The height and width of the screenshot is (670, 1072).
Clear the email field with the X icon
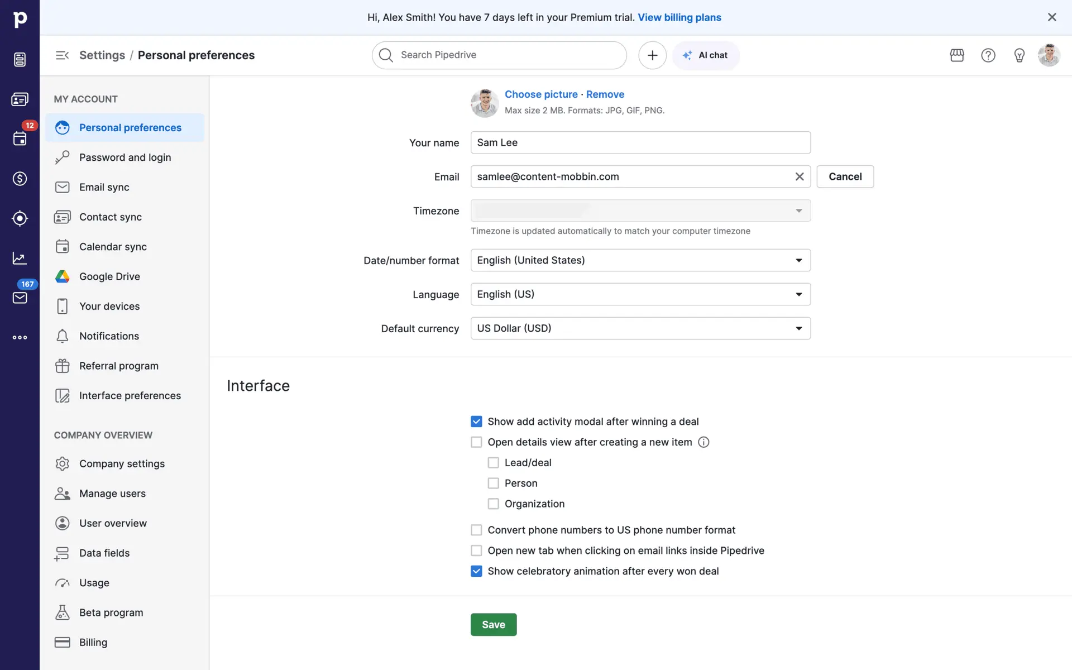tap(800, 176)
